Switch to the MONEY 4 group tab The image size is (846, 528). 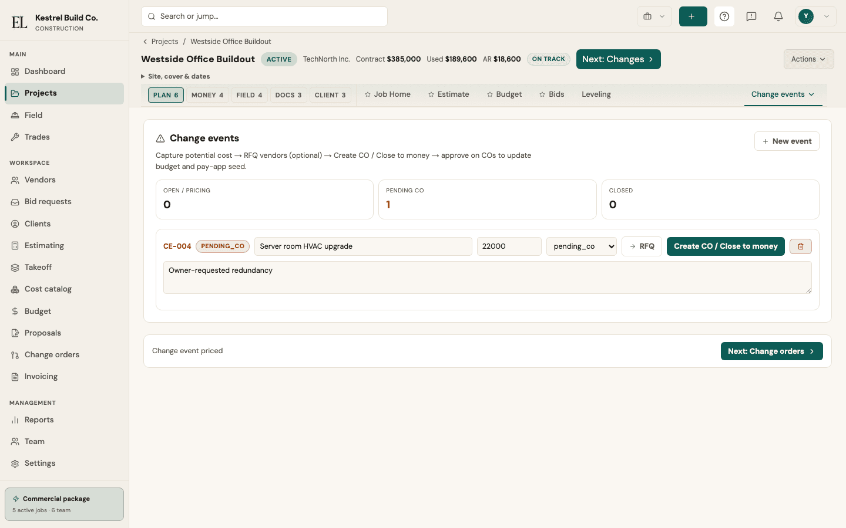pos(207,95)
